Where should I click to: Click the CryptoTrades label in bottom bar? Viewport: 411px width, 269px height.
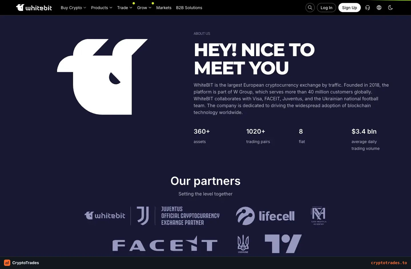[26, 263]
